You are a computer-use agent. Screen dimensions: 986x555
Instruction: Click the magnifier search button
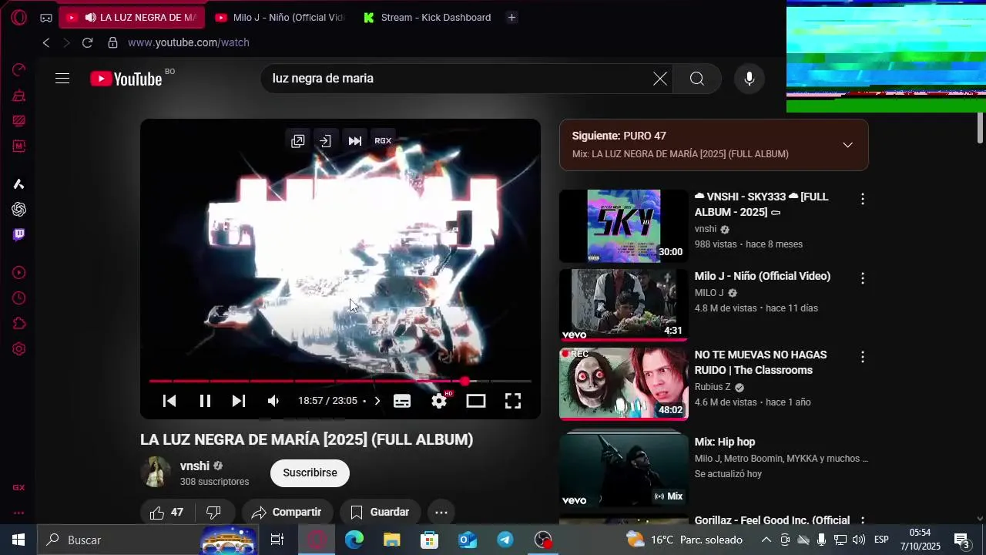(x=697, y=79)
